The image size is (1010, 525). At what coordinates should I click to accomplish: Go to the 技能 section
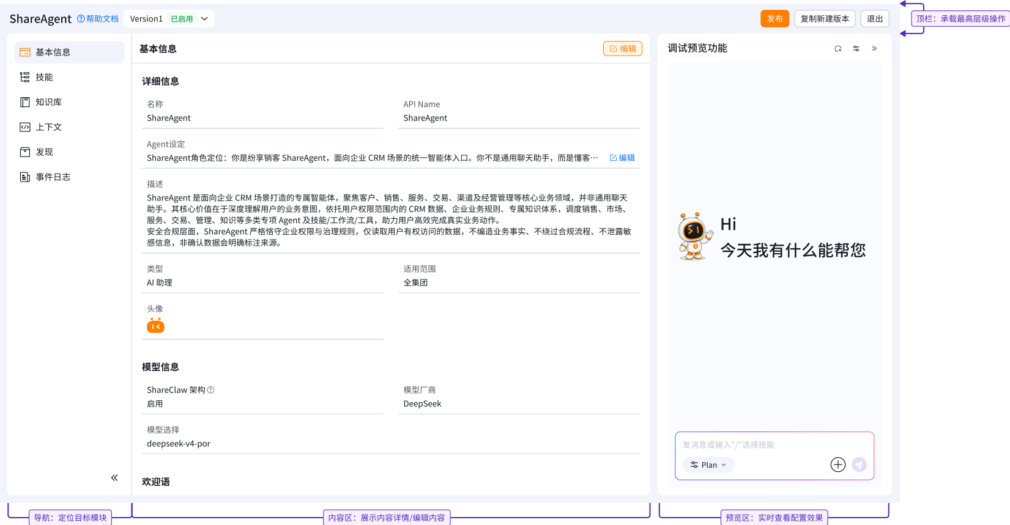click(69, 78)
